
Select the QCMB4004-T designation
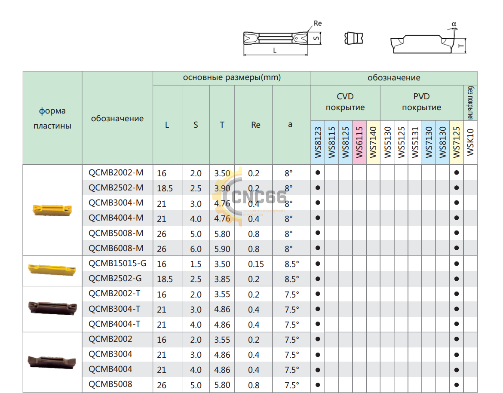114,324
